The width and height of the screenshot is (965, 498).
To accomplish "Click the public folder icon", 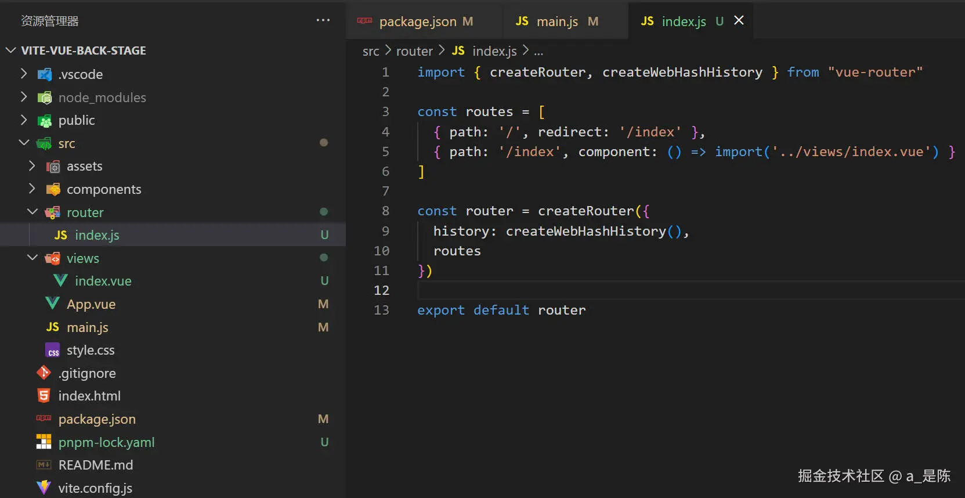I will (x=45, y=121).
